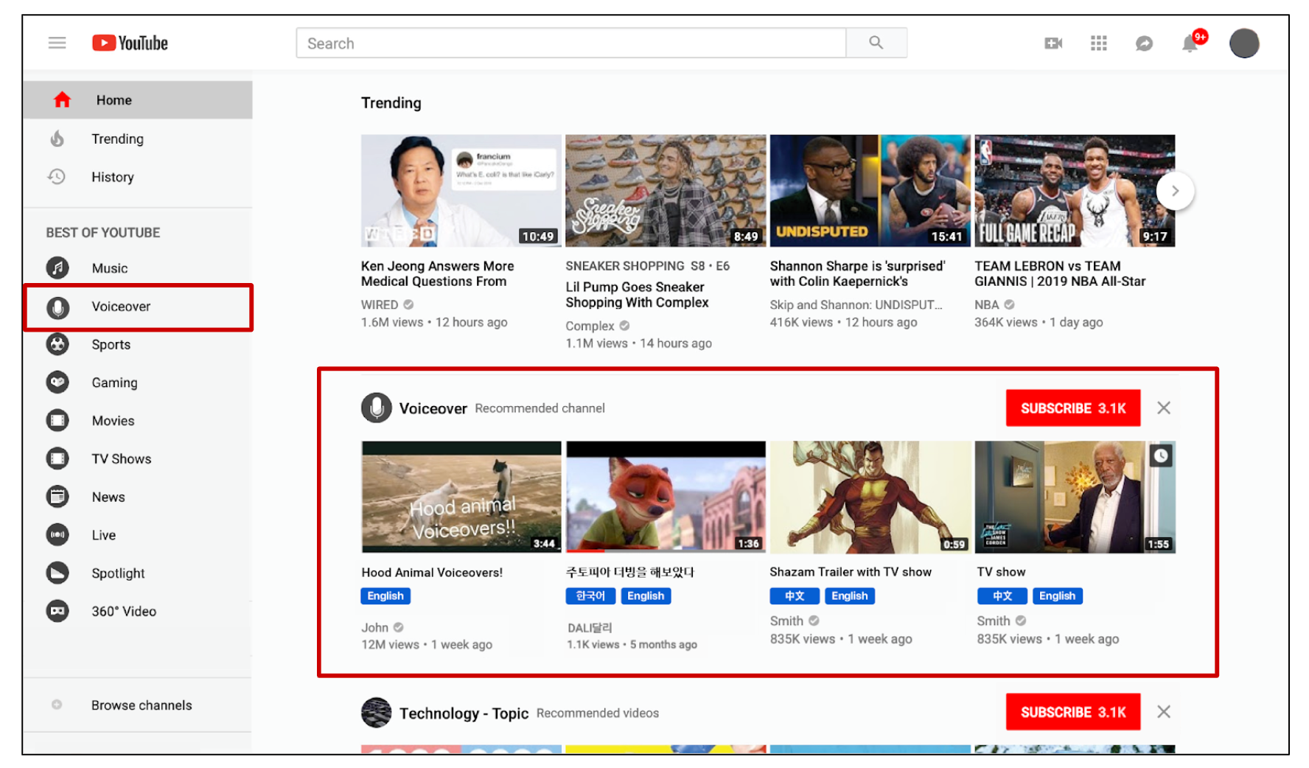
Task: Click the News icon in sidebar
Action: pyautogui.click(x=57, y=497)
